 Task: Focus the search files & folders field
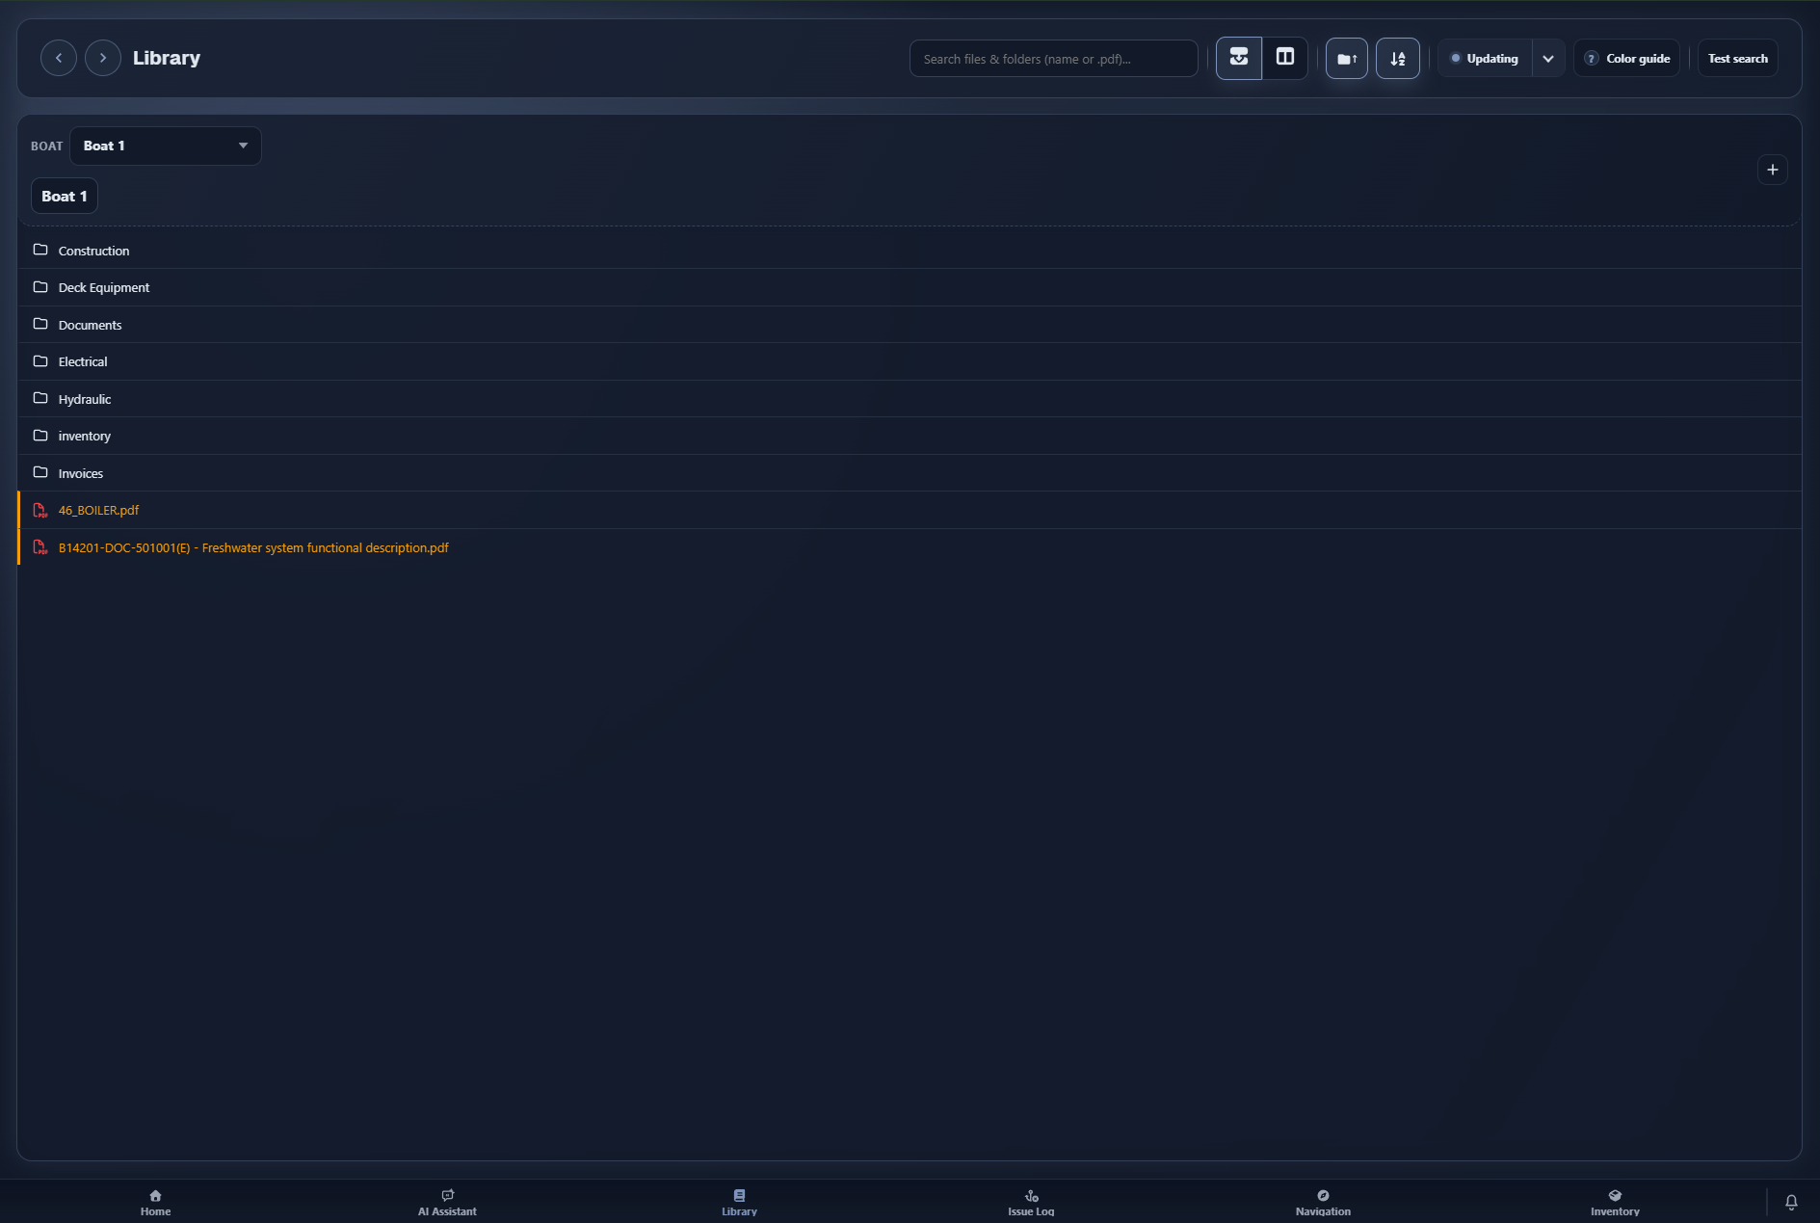[1054, 58]
